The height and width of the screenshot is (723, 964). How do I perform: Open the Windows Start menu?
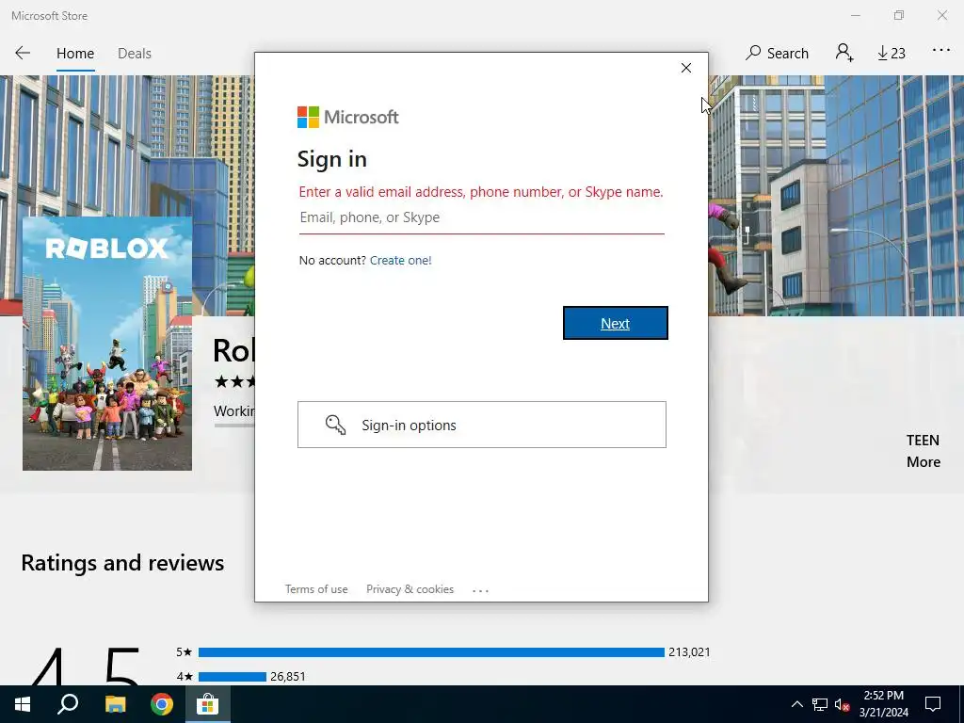pyautogui.click(x=23, y=704)
